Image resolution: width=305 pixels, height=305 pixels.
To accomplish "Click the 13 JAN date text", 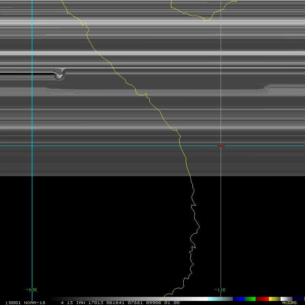I will click(76, 303).
